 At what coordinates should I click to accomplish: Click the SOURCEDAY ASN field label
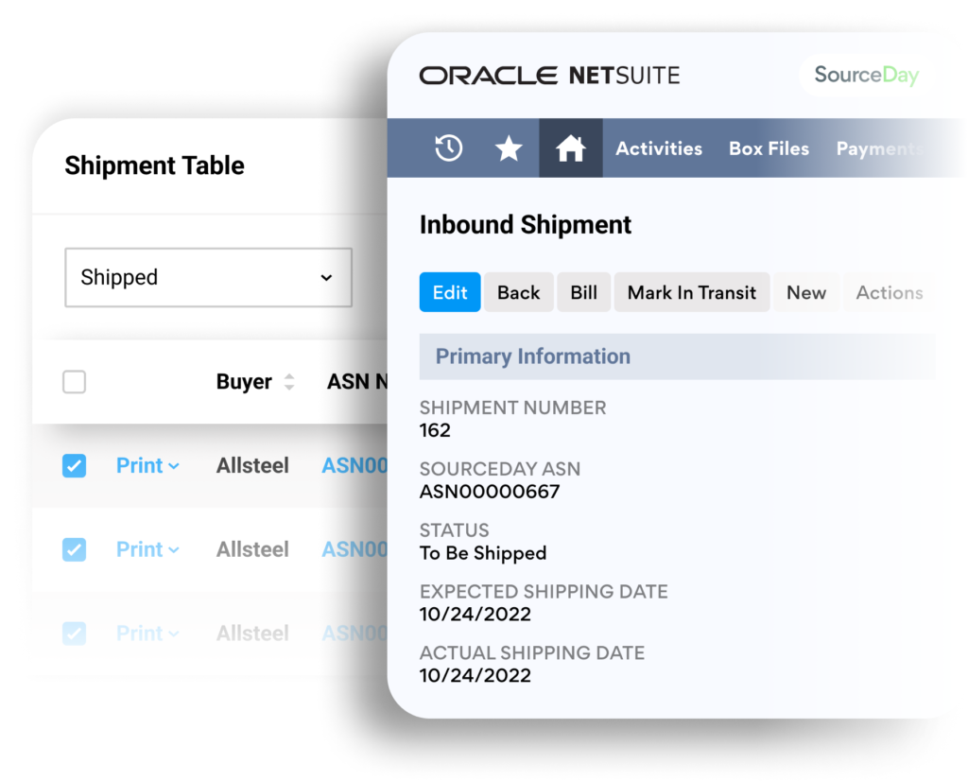[x=500, y=469]
